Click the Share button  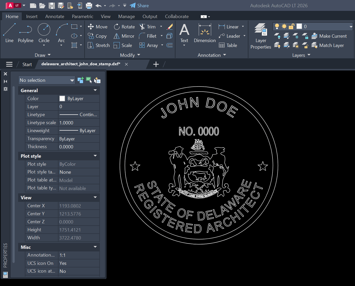(139, 5)
